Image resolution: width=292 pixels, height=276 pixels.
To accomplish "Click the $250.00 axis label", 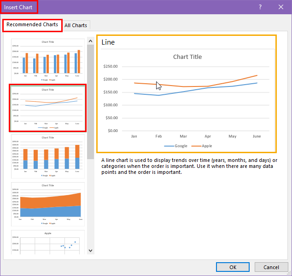I will (111, 66).
